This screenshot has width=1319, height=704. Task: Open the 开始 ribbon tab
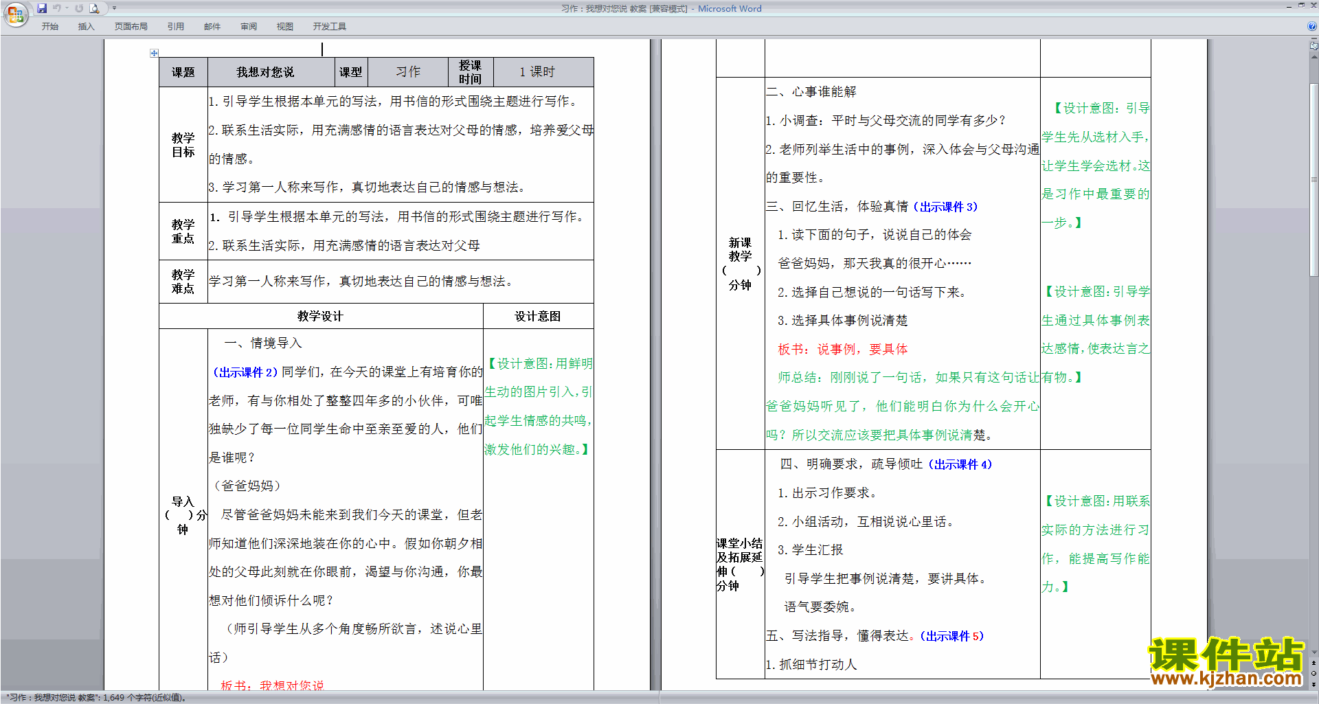pos(49,27)
